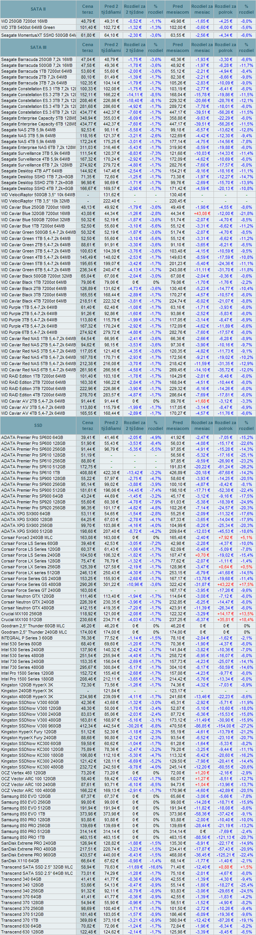Click red +1,68 € value for WD Caviar AV 2TB
The image size is (256, 935).
point(202,401)
